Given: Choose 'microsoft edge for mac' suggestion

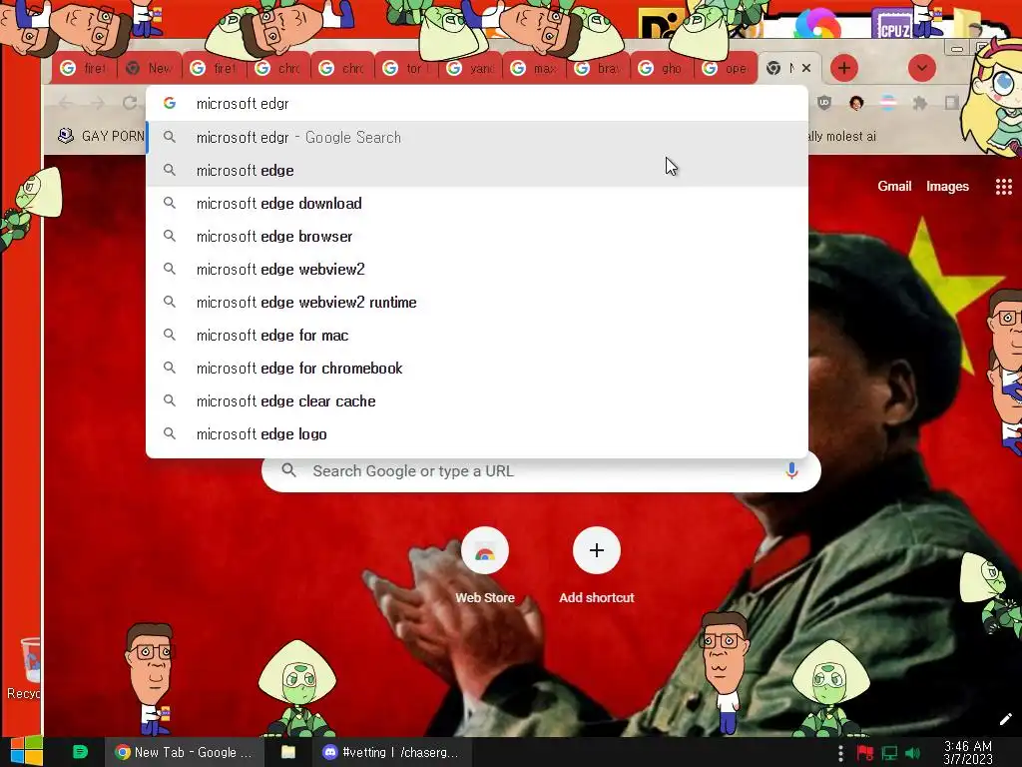Looking at the screenshot, I should [477, 336].
